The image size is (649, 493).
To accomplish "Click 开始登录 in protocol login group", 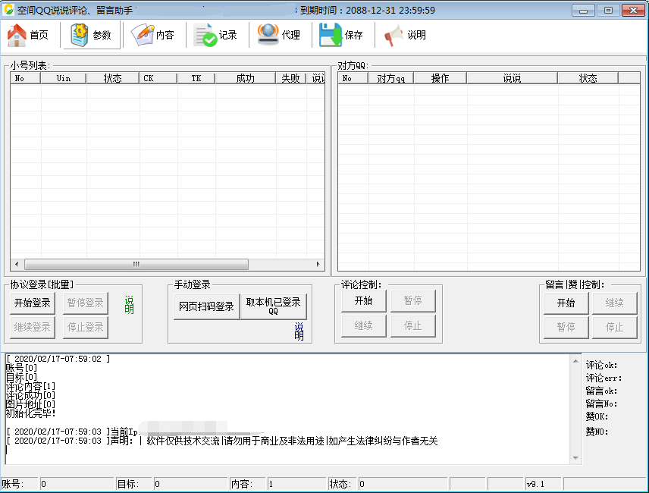I will (33, 303).
